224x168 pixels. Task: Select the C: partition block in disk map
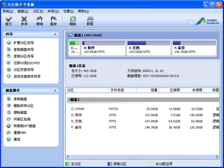74,48
